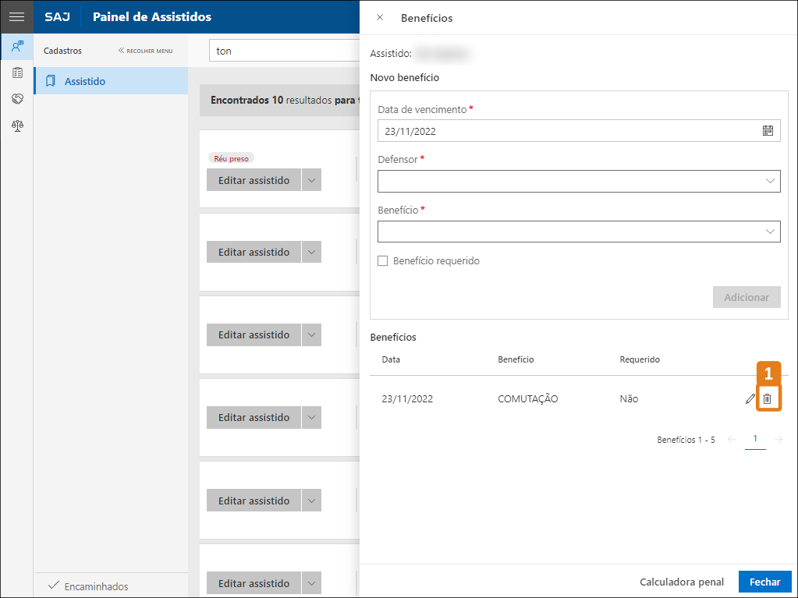798x598 pixels.
Task: Click the SAJ logo
Action: click(57, 17)
